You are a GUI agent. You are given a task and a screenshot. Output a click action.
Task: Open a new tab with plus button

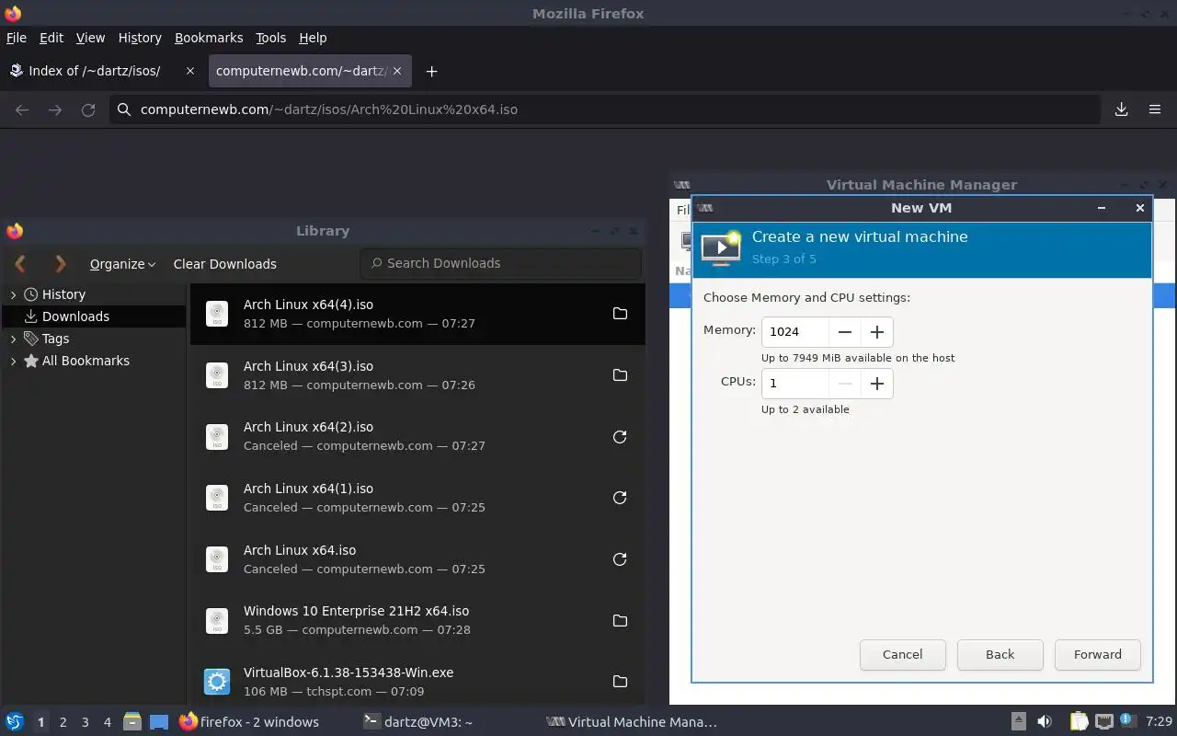click(431, 71)
